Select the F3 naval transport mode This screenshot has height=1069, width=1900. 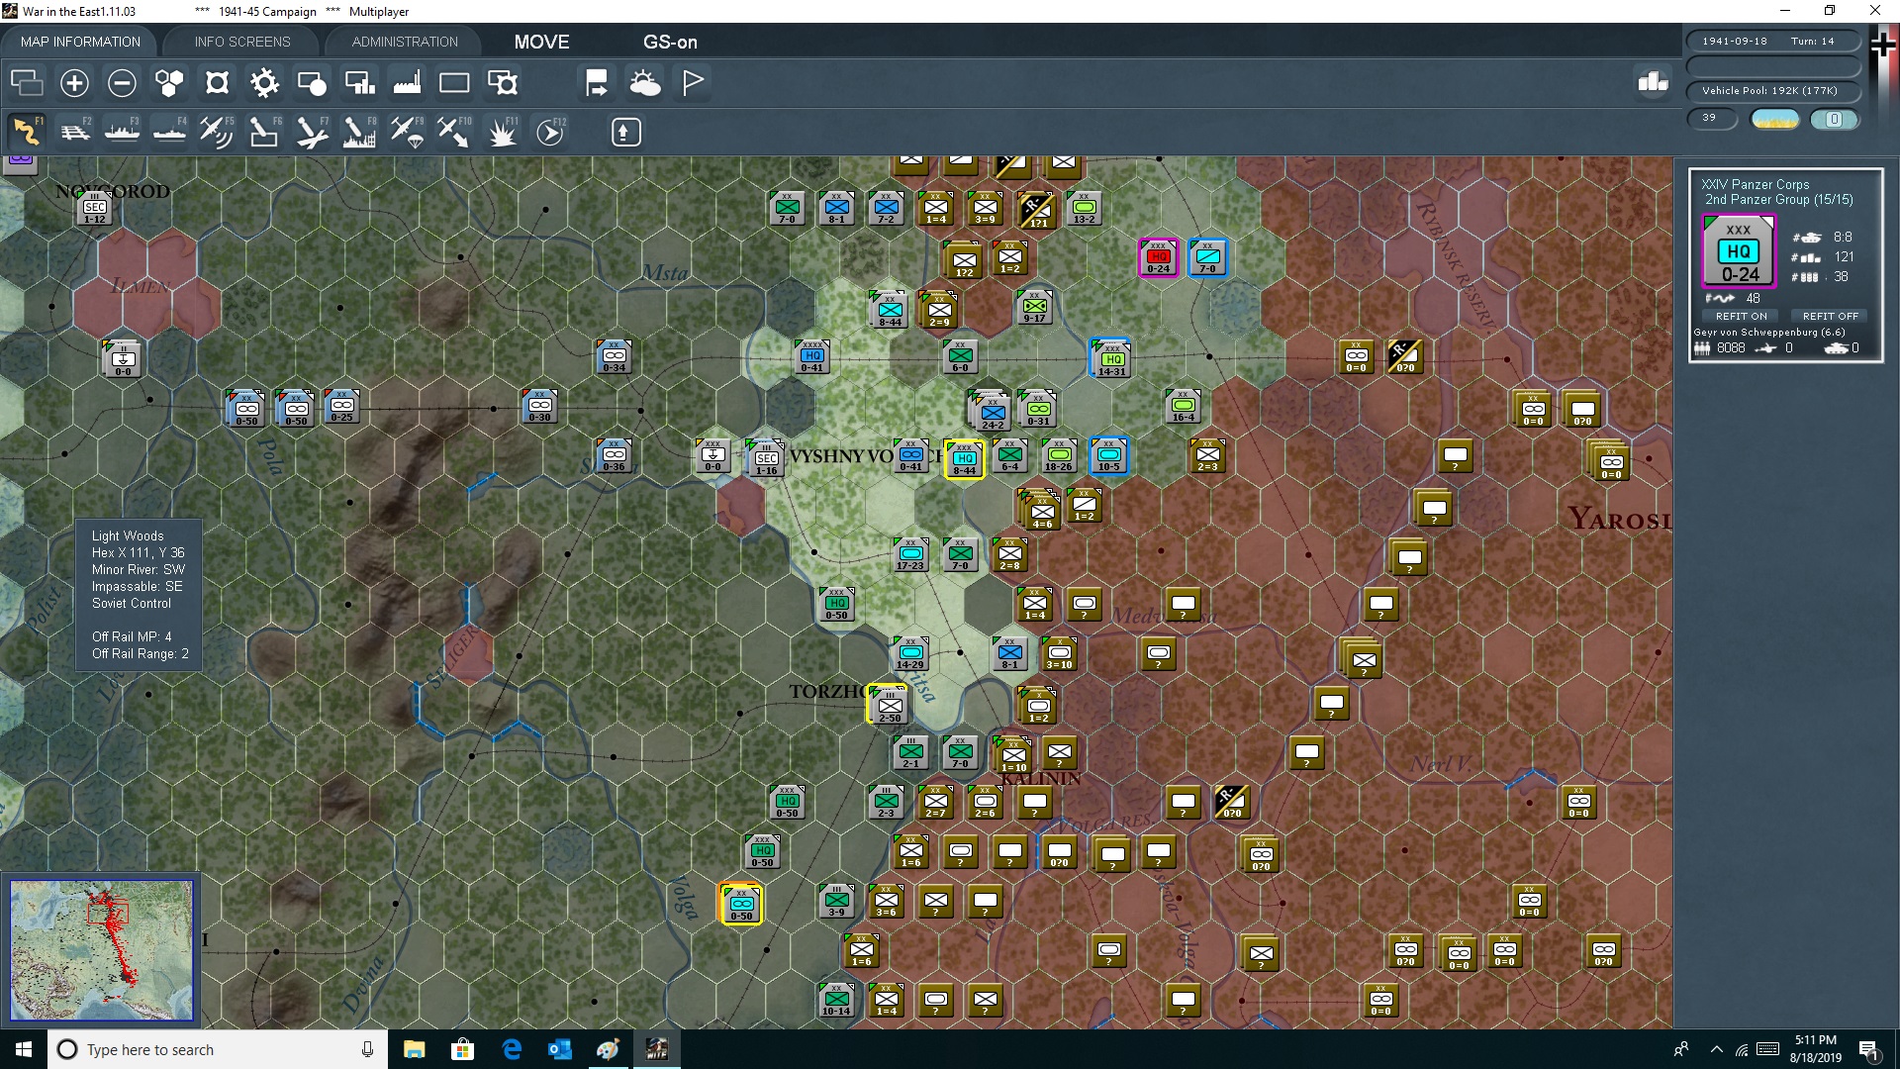[122, 131]
